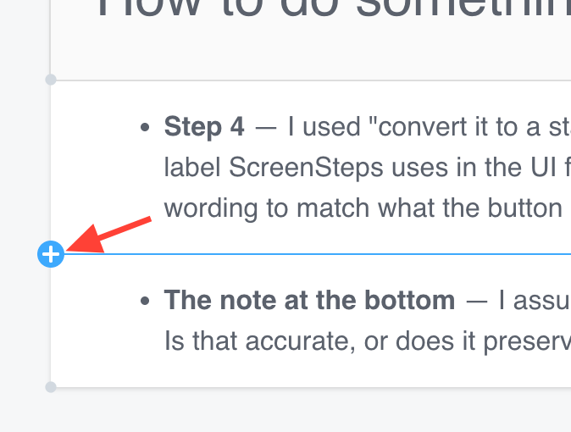Click the bullet dot before Step 4
Image resolution: width=571 pixels, height=432 pixels.
click(145, 128)
